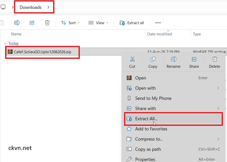Viewport: 227px width, 162px height.
Task: Expand the Open with submenu
Action: coord(173,88)
